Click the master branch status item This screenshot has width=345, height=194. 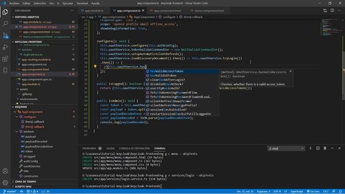tap(10, 191)
